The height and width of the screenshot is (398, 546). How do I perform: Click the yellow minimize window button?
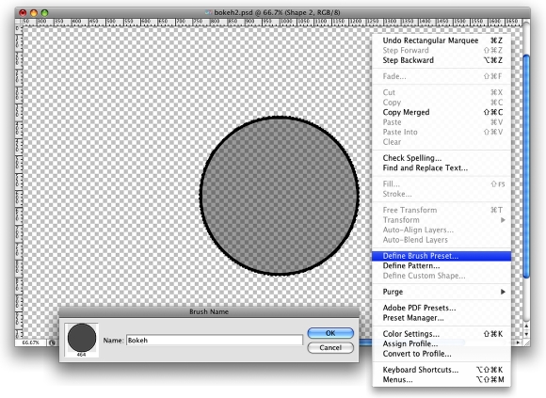click(34, 13)
